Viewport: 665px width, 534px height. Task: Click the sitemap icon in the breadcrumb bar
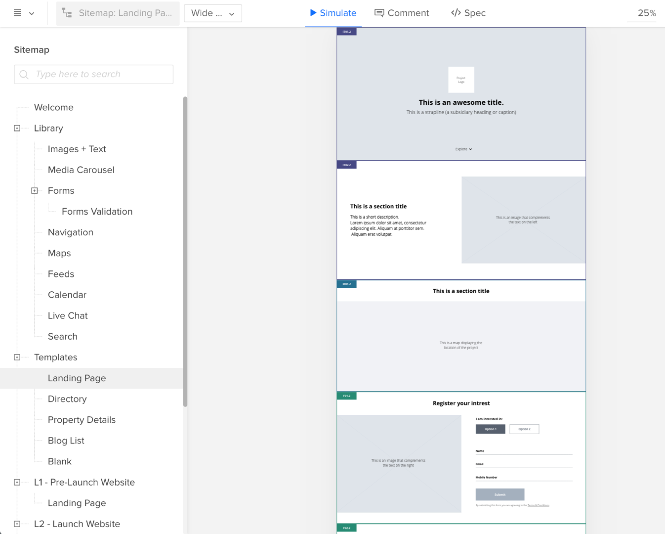tap(67, 13)
